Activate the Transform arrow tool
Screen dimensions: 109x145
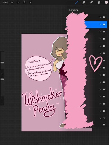[x=30, y=3]
